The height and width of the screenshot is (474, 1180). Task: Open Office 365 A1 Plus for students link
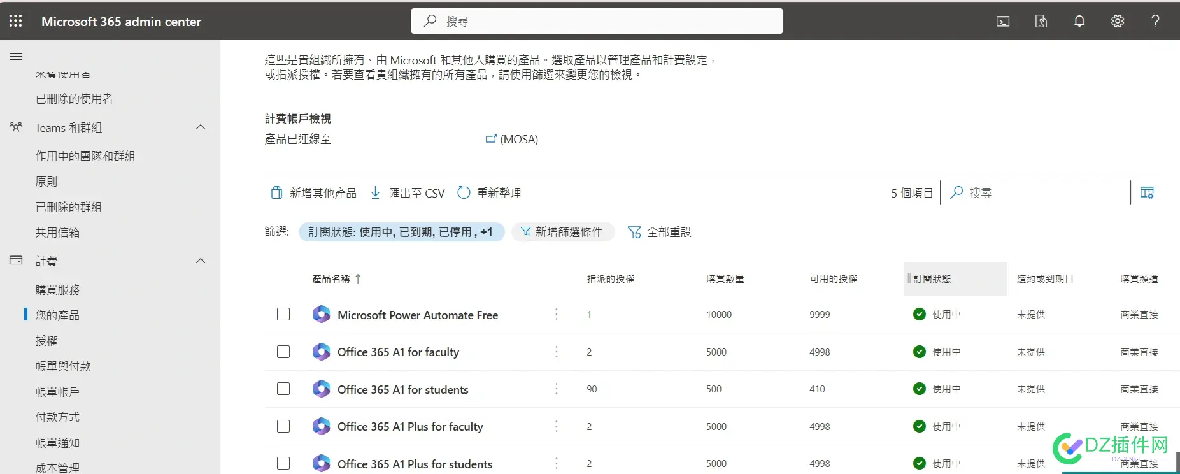pyautogui.click(x=415, y=464)
